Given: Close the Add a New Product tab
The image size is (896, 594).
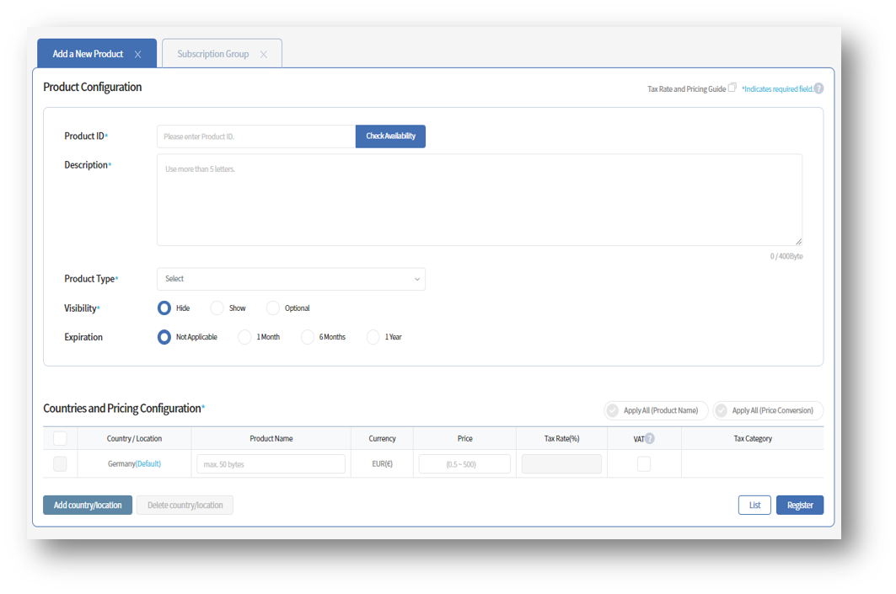Looking at the screenshot, I should coord(137,52).
